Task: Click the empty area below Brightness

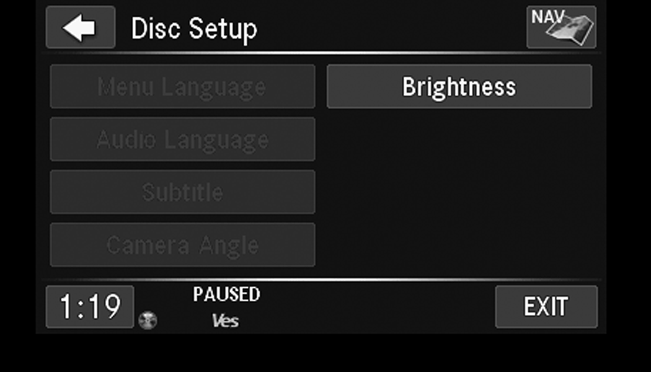Action: (459, 192)
